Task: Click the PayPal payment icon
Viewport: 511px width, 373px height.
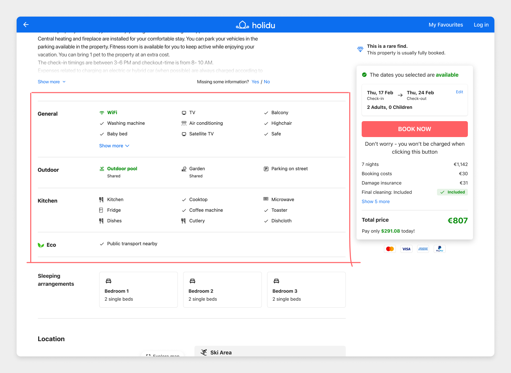Action: click(x=440, y=249)
